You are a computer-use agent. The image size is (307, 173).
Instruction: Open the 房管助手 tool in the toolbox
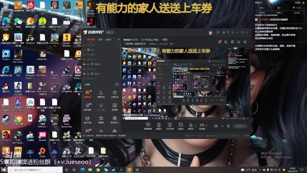(x=101, y=94)
